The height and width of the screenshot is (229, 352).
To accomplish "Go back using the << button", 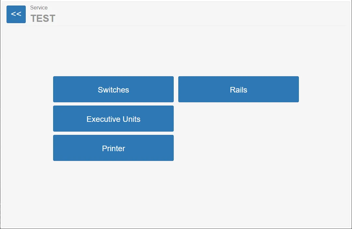I will 16,14.
